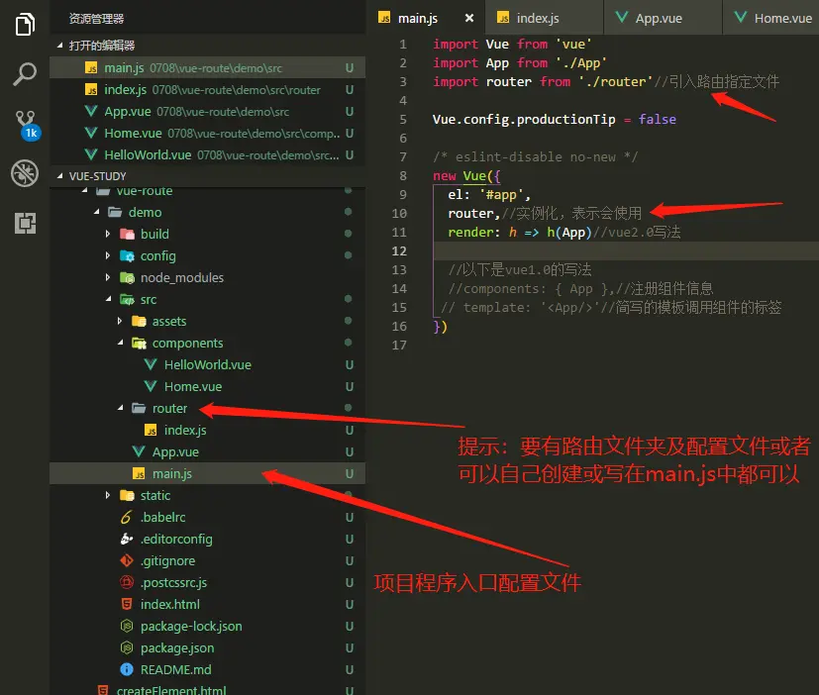Viewport: 819px width, 695px height.
Task: Open the .babelrc file
Action: click(x=207, y=517)
